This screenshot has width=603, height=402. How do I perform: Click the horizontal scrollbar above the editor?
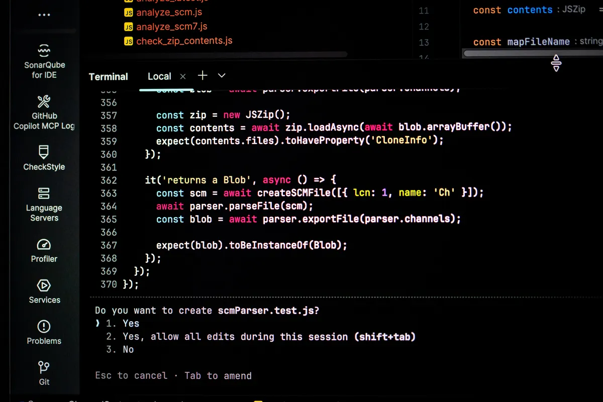tap(226, 54)
